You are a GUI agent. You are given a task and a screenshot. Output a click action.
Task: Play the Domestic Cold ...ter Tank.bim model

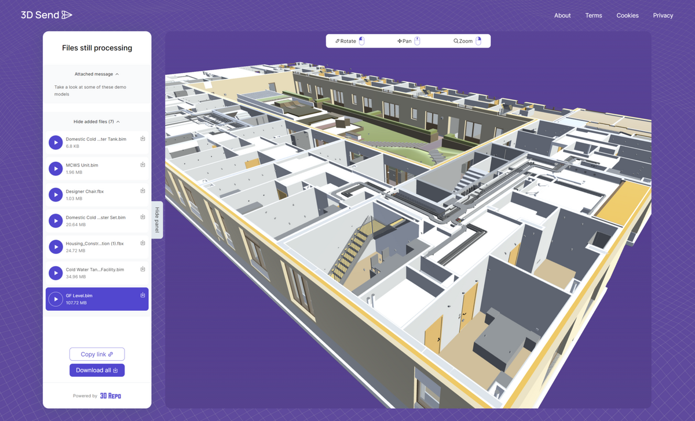click(x=56, y=142)
